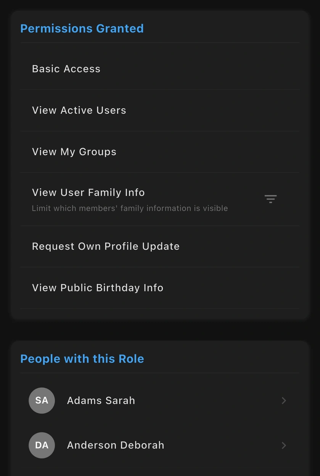Choose the View Active Users permission
The height and width of the screenshot is (476, 320).
(79, 110)
